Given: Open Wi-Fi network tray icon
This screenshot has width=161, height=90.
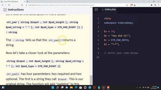Looking at the screenshot, I should (x=143, y=87).
